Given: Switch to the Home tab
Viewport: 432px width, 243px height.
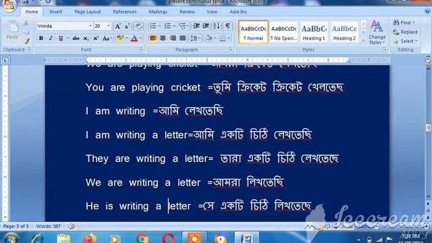Looking at the screenshot, I should [x=32, y=12].
